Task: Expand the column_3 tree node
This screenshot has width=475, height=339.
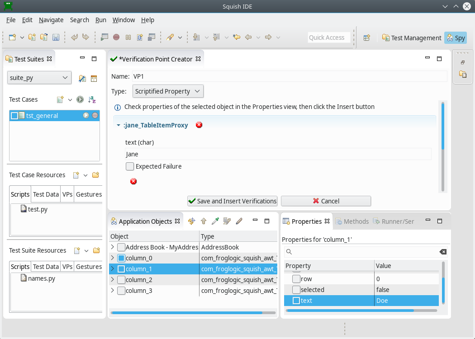Action: pos(113,291)
